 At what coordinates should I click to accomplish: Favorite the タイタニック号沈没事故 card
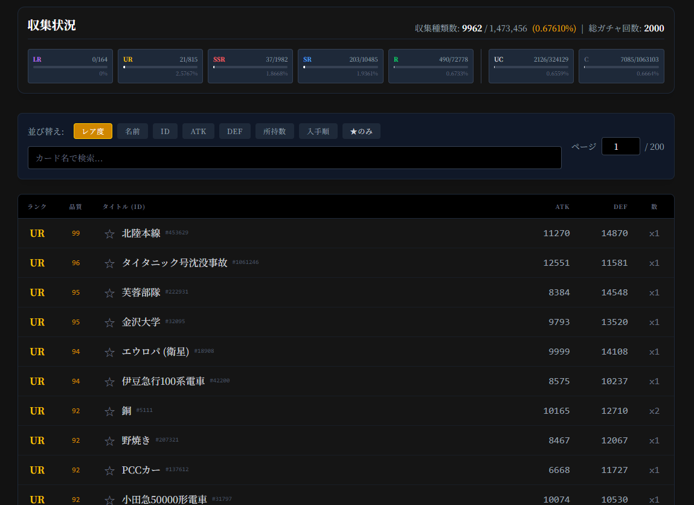[x=109, y=263]
